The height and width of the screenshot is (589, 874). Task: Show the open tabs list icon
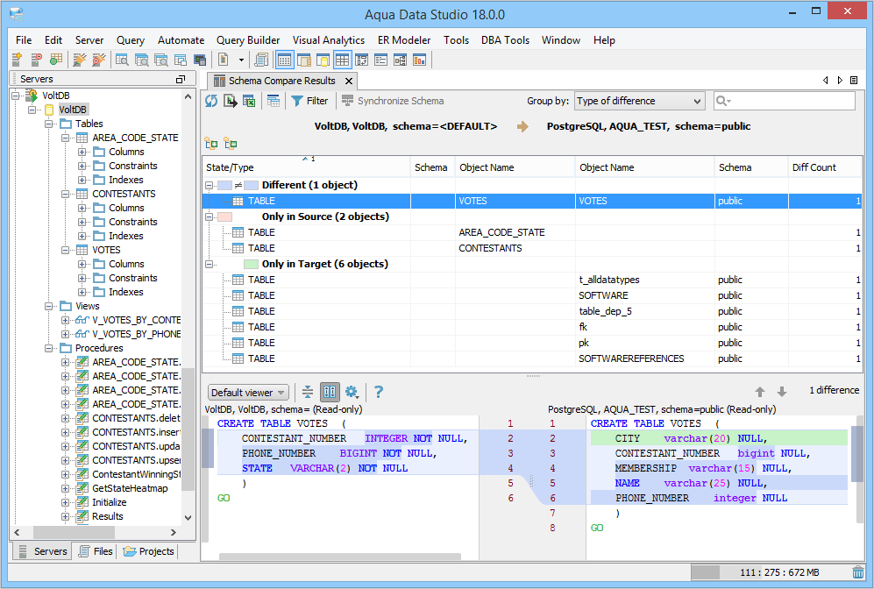pos(853,81)
